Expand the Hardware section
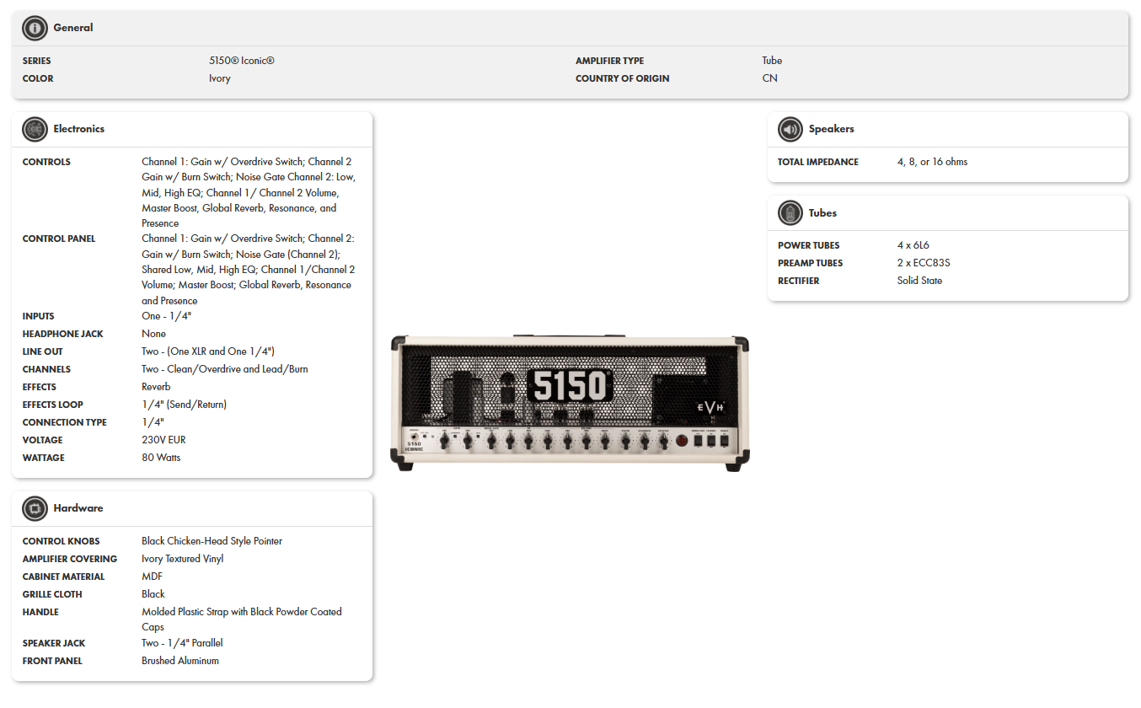 [78, 508]
